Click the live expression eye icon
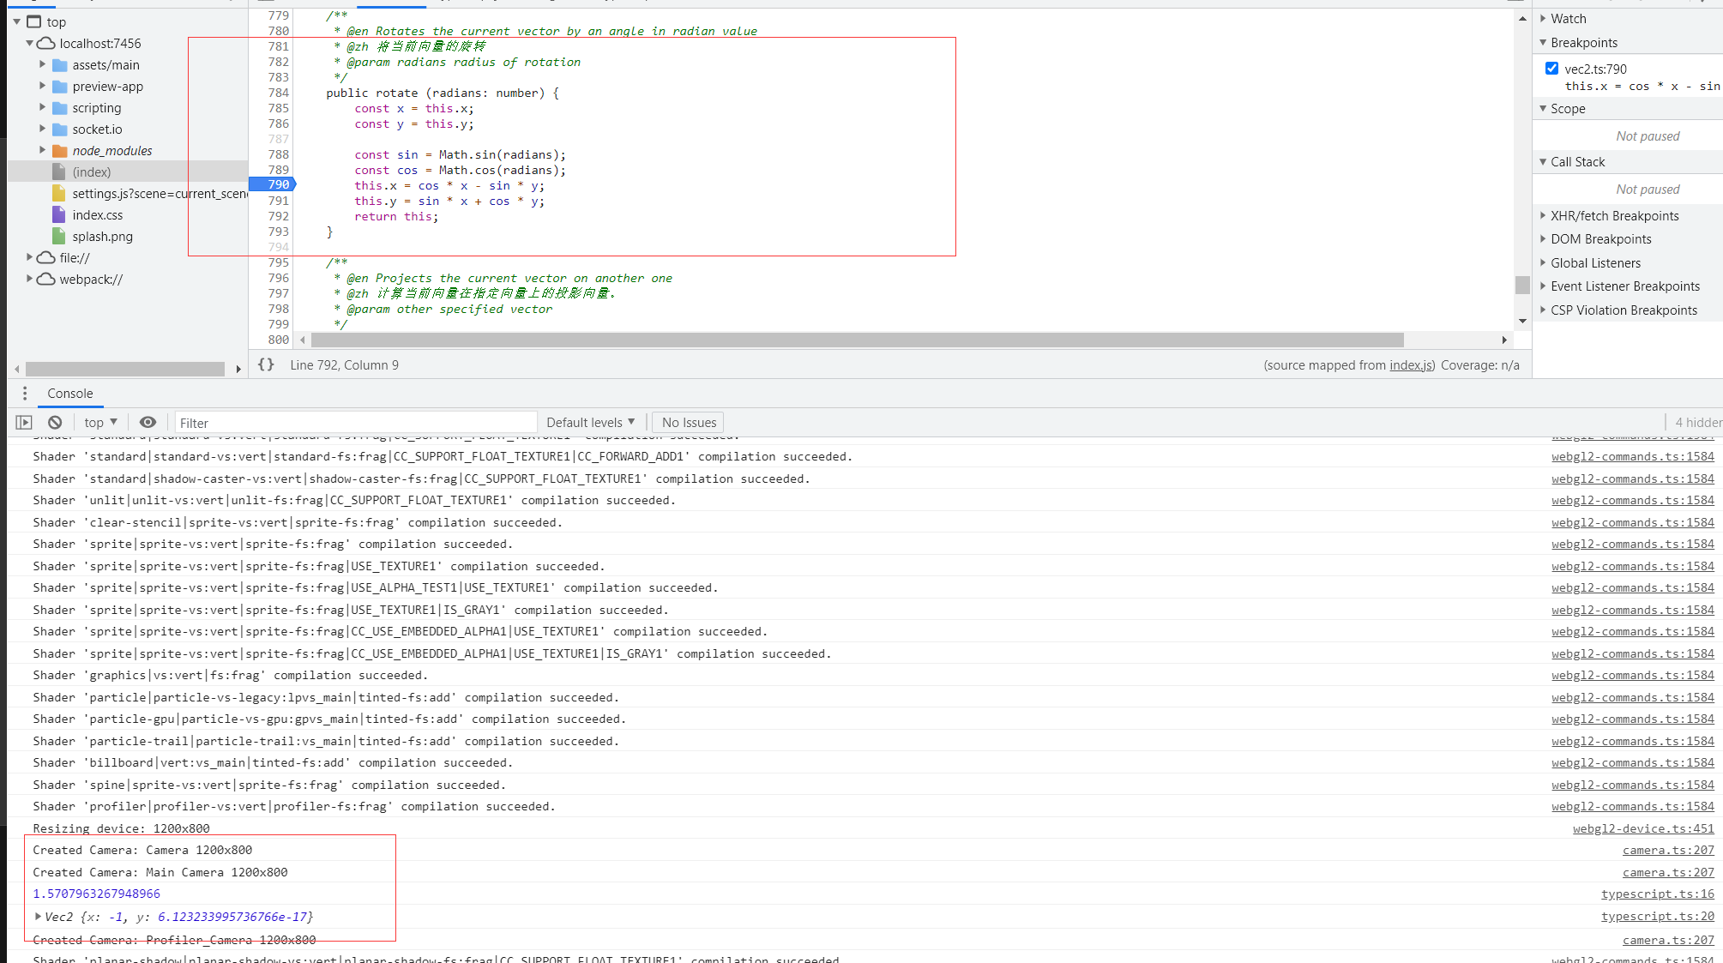The height and width of the screenshot is (963, 1723). click(x=148, y=422)
